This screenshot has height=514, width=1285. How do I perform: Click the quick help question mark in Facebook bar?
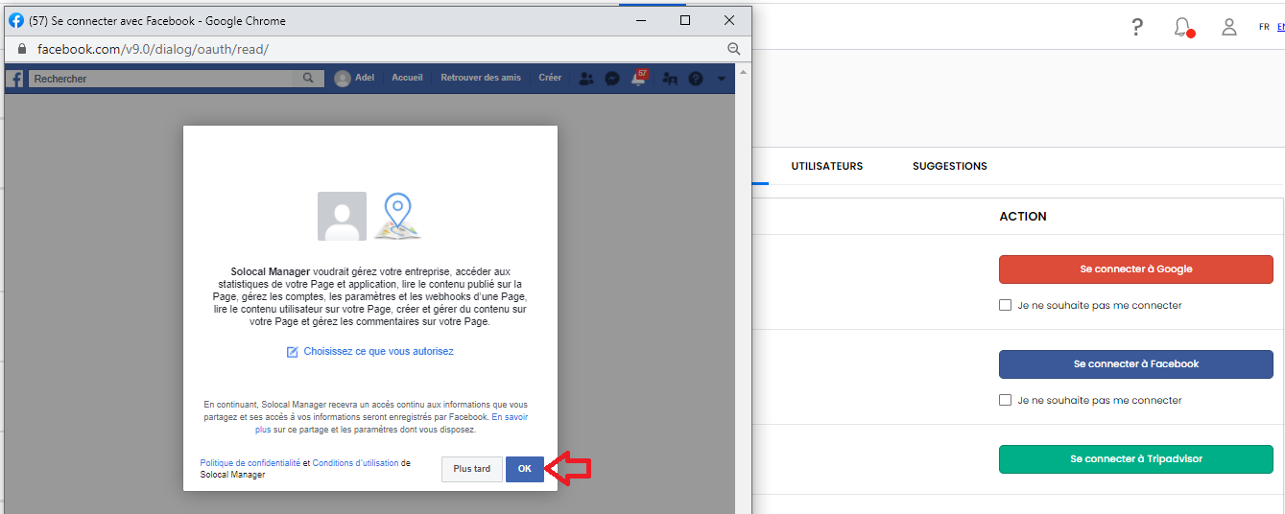[696, 79]
